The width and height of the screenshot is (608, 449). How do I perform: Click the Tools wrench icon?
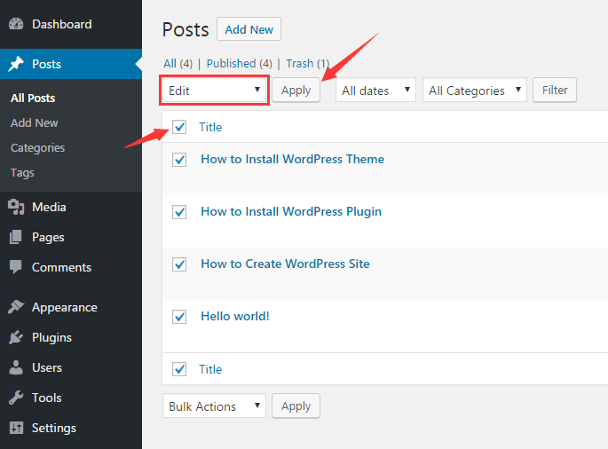coord(16,398)
